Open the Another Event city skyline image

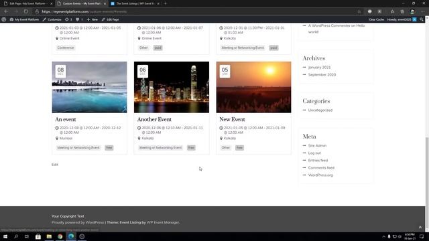(x=172, y=87)
